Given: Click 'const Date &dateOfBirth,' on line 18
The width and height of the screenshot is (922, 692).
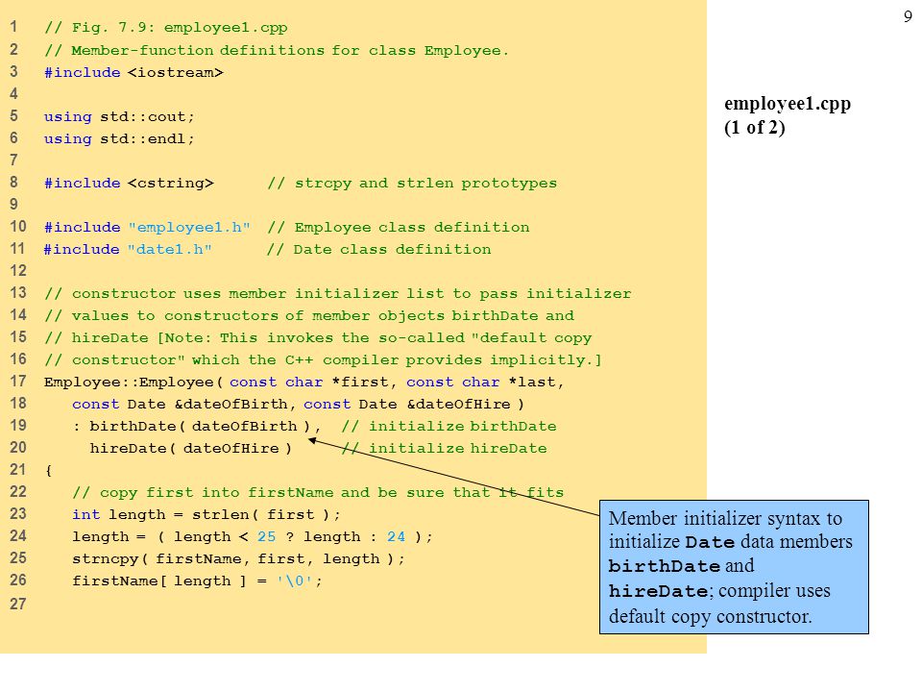Looking at the screenshot, I should pos(184,405).
